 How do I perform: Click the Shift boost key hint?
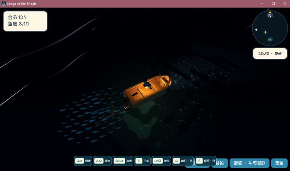tap(123, 161)
